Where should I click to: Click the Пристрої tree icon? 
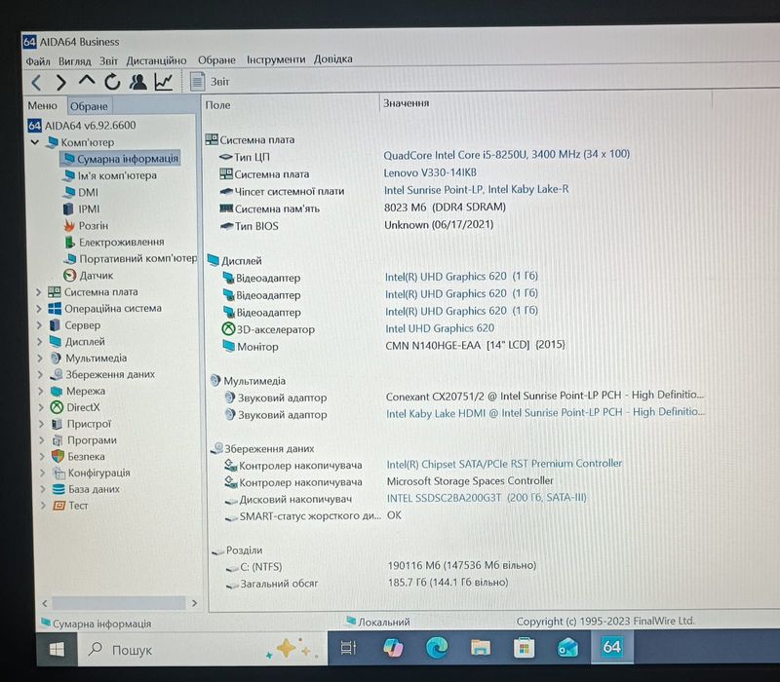58,424
